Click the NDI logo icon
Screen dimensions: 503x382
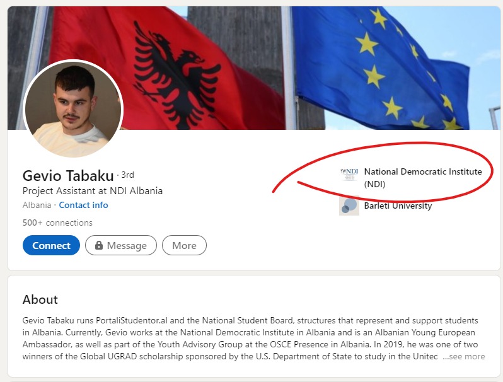[349, 174]
